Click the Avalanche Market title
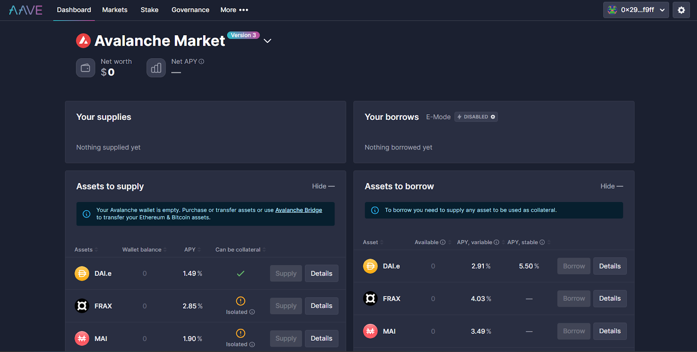 tap(160, 41)
